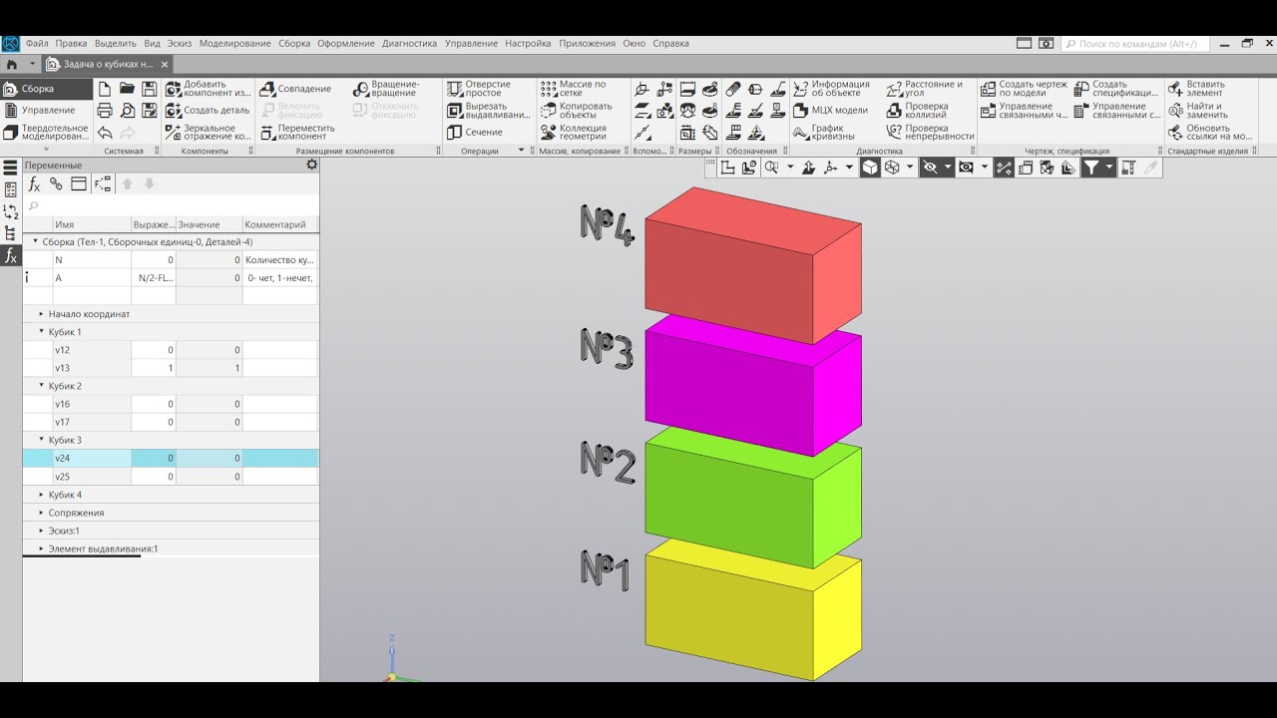Image resolution: width=1277 pixels, height=718 pixels.
Task: Open the Диагностика menu
Action: [x=409, y=44]
